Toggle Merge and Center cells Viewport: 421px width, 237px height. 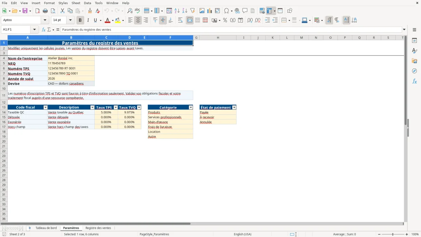190,20
